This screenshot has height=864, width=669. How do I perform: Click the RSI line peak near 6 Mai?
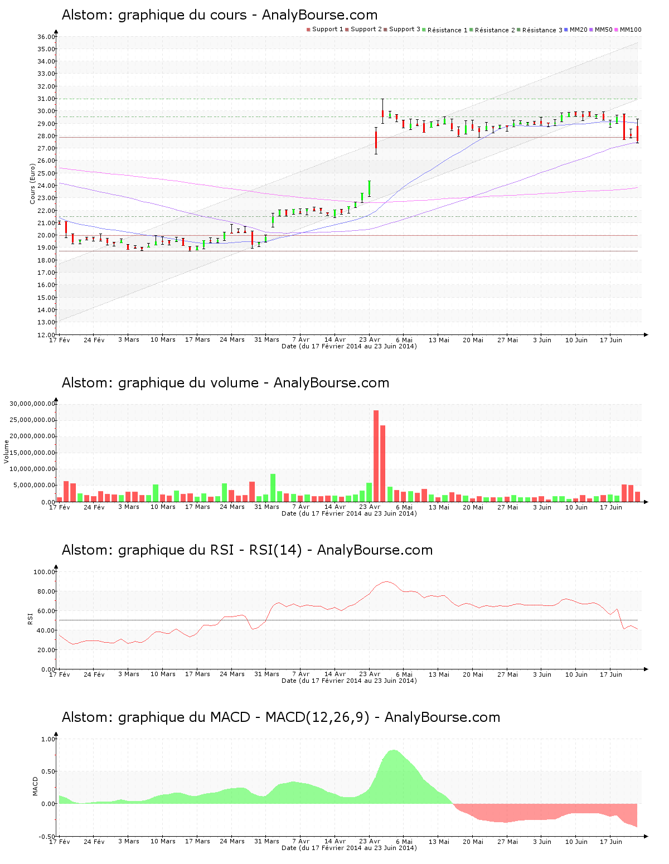click(386, 581)
